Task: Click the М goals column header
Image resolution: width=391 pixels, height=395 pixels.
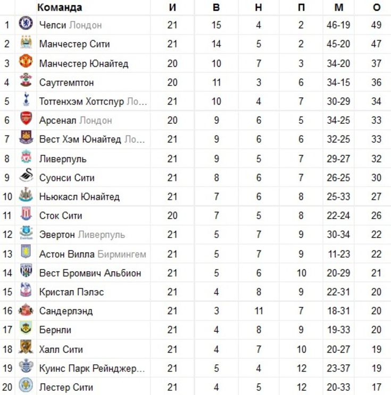Action: pyautogui.click(x=339, y=7)
